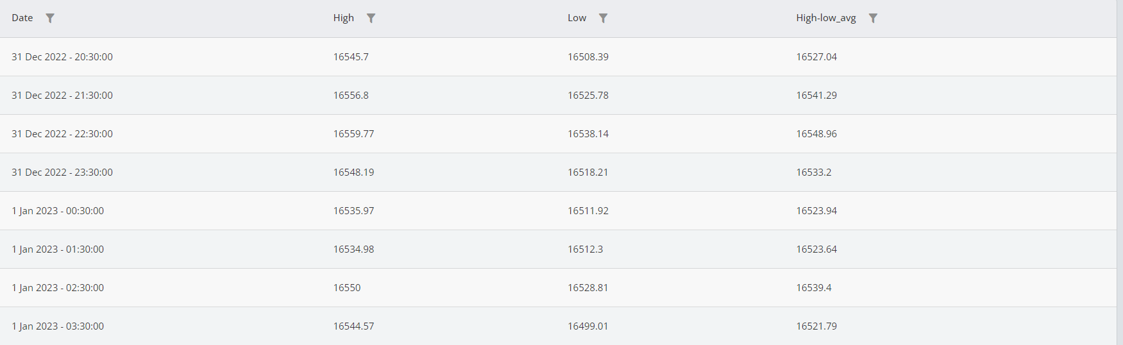The image size is (1123, 345).
Task: Click Low value 16525.78
Action: [588, 95]
